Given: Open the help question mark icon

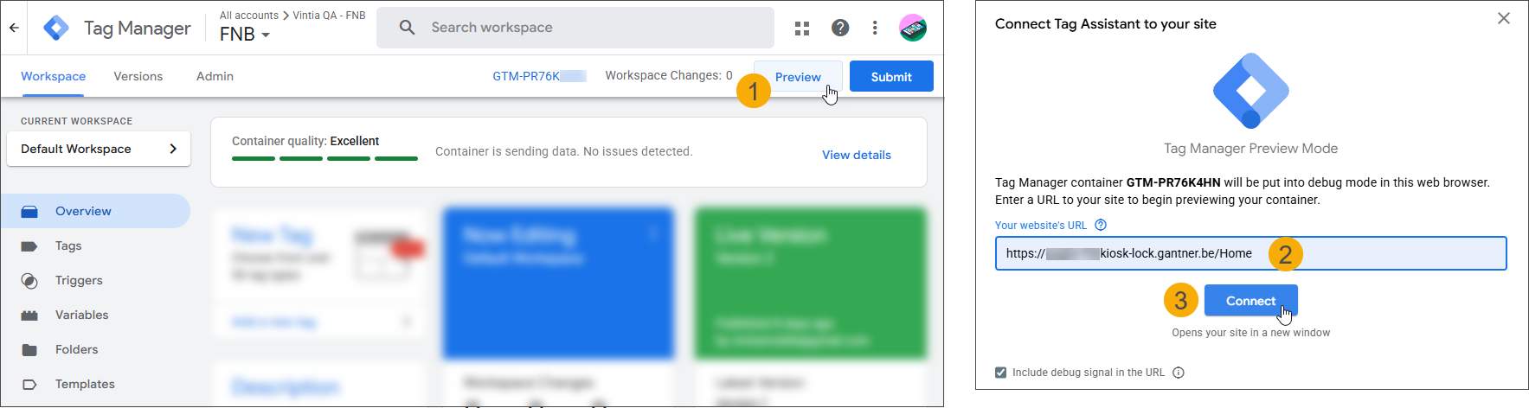Looking at the screenshot, I should (x=839, y=28).
